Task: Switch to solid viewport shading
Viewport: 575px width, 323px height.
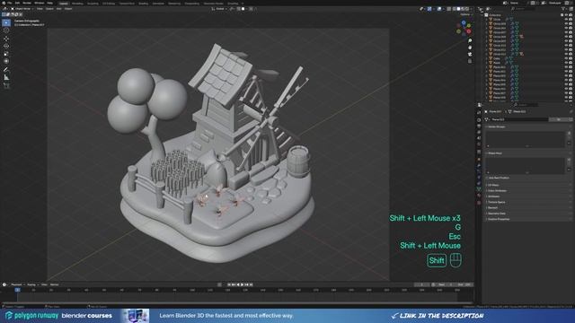Action: [458, 9]
